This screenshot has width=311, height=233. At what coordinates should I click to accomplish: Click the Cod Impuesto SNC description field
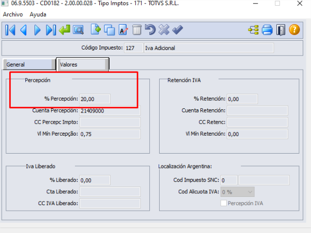pyautogui.click(x=264, y=180)
